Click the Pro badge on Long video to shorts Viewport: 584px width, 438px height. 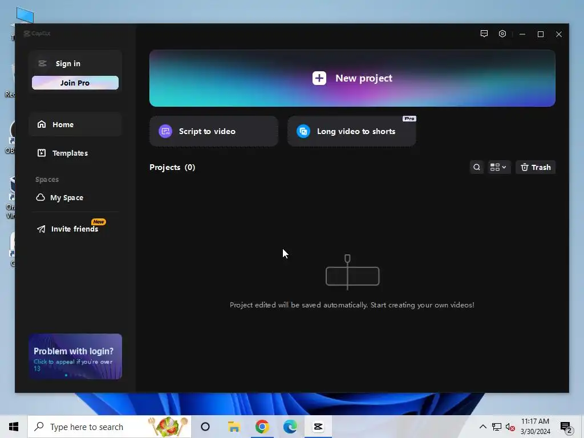click(x=409, y=119)
